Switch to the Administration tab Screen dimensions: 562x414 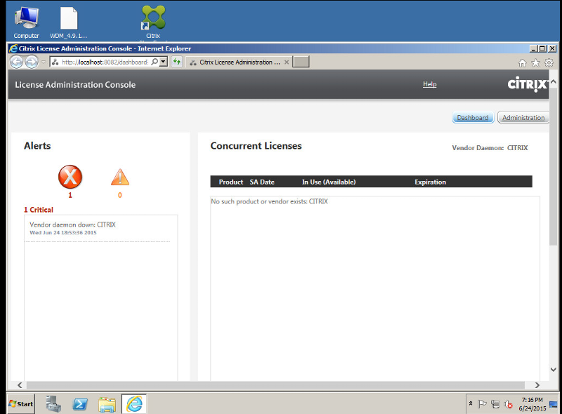[523, 117]
